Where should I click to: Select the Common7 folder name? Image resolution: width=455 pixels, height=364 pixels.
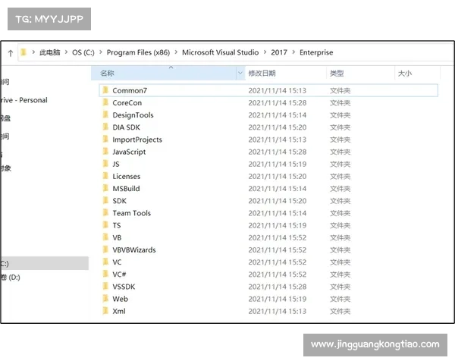pos(130,90)
